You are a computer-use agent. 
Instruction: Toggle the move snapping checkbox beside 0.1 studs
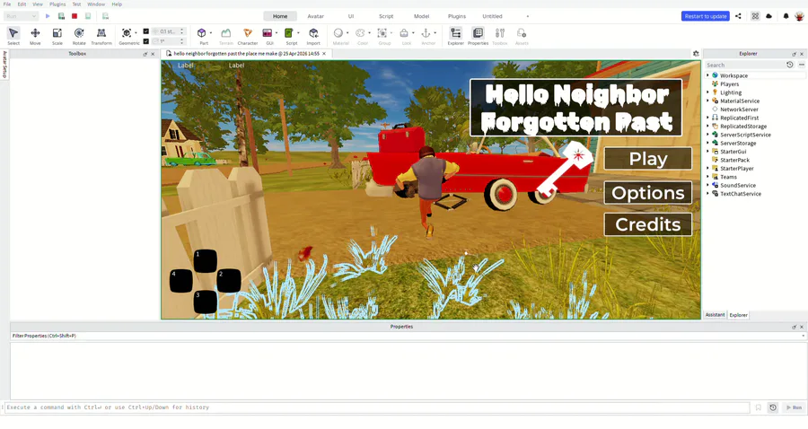(145, 31)
